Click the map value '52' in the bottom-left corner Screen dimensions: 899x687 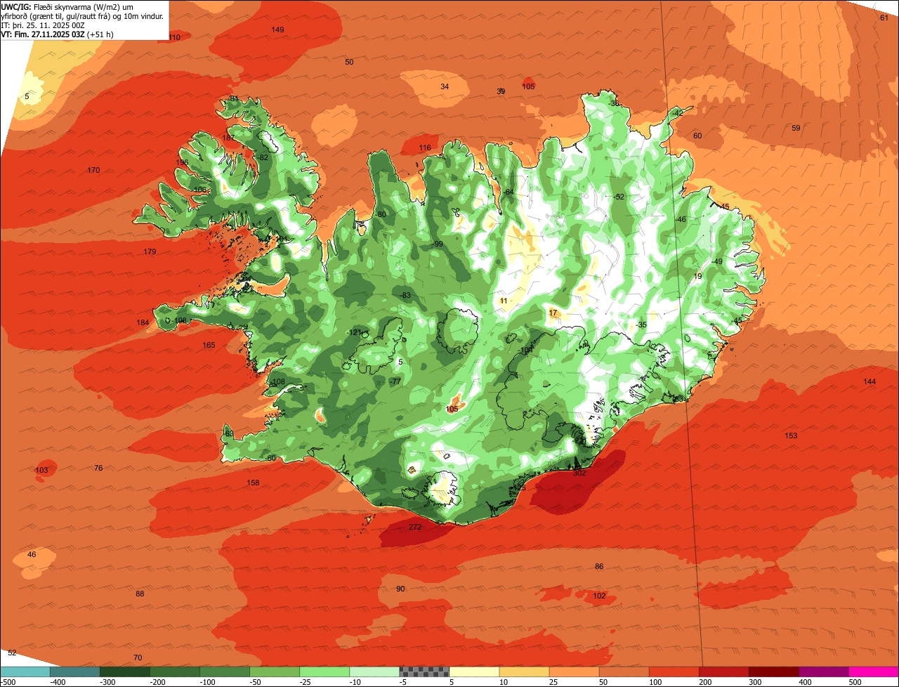click(12, 653)
